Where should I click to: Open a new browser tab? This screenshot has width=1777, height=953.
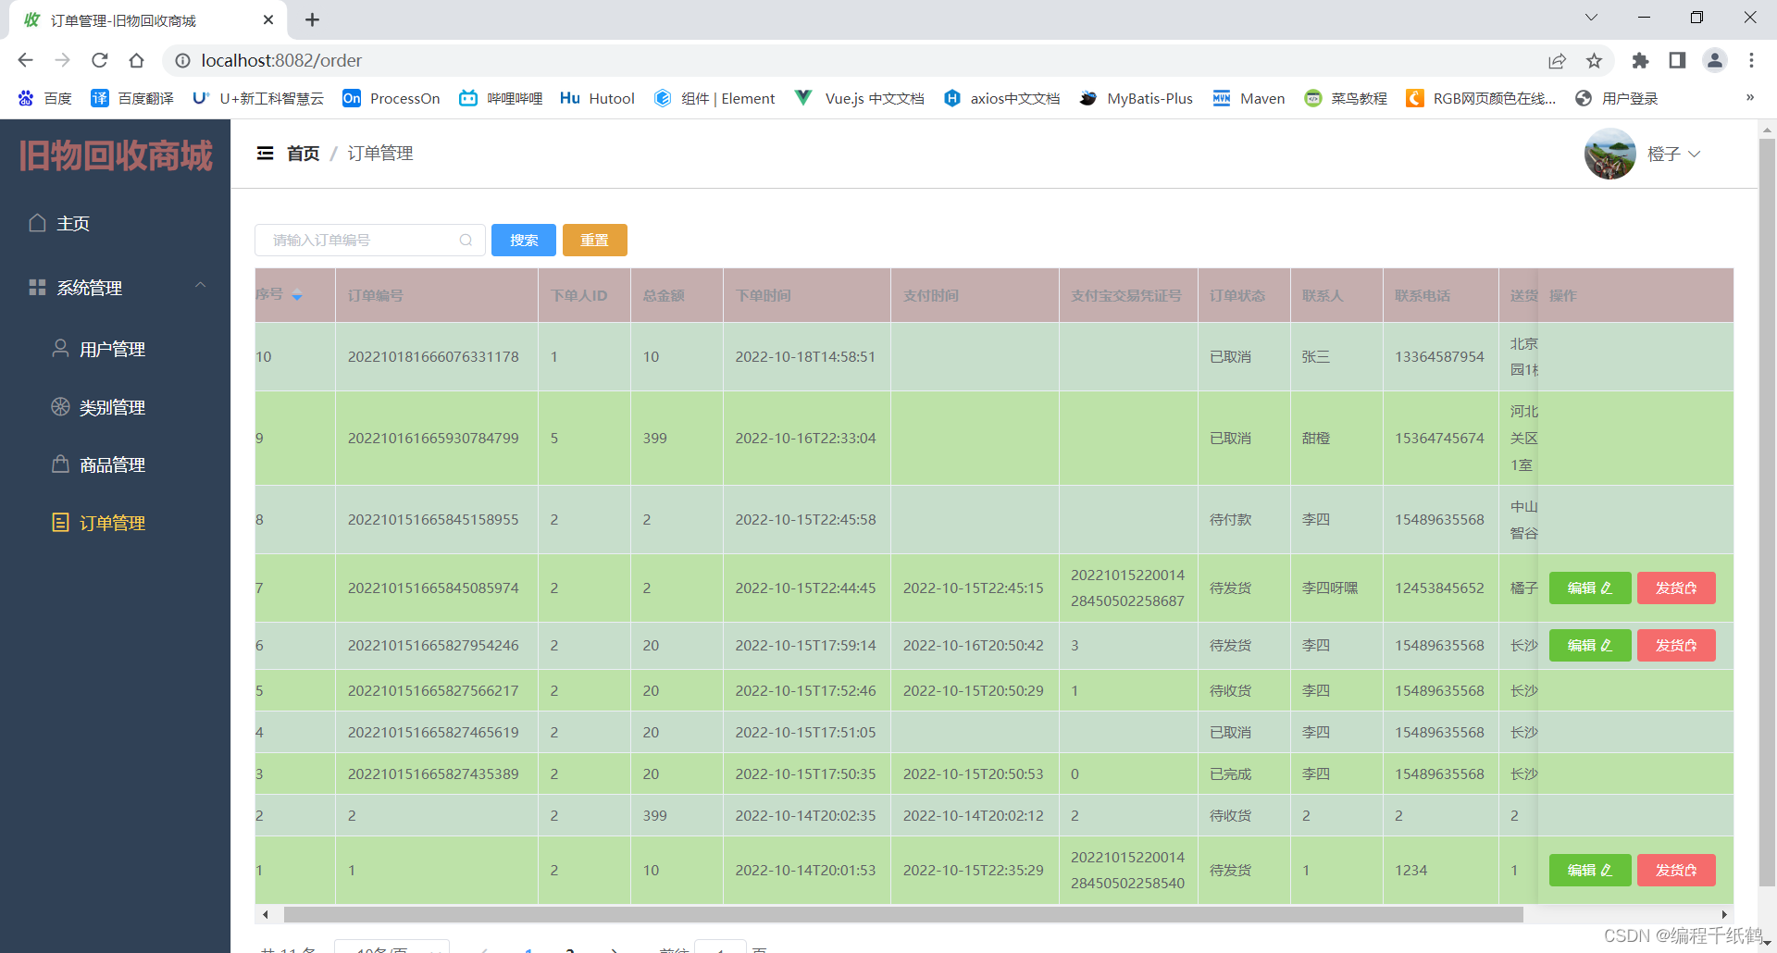(312, 19)
